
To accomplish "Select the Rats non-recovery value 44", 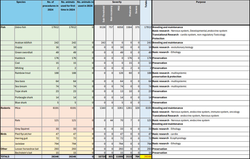I will pos(111,120).
